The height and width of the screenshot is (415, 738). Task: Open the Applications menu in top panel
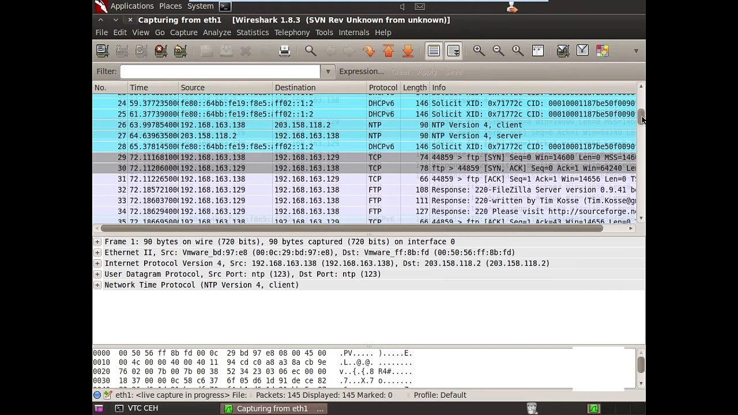point(132,6)
